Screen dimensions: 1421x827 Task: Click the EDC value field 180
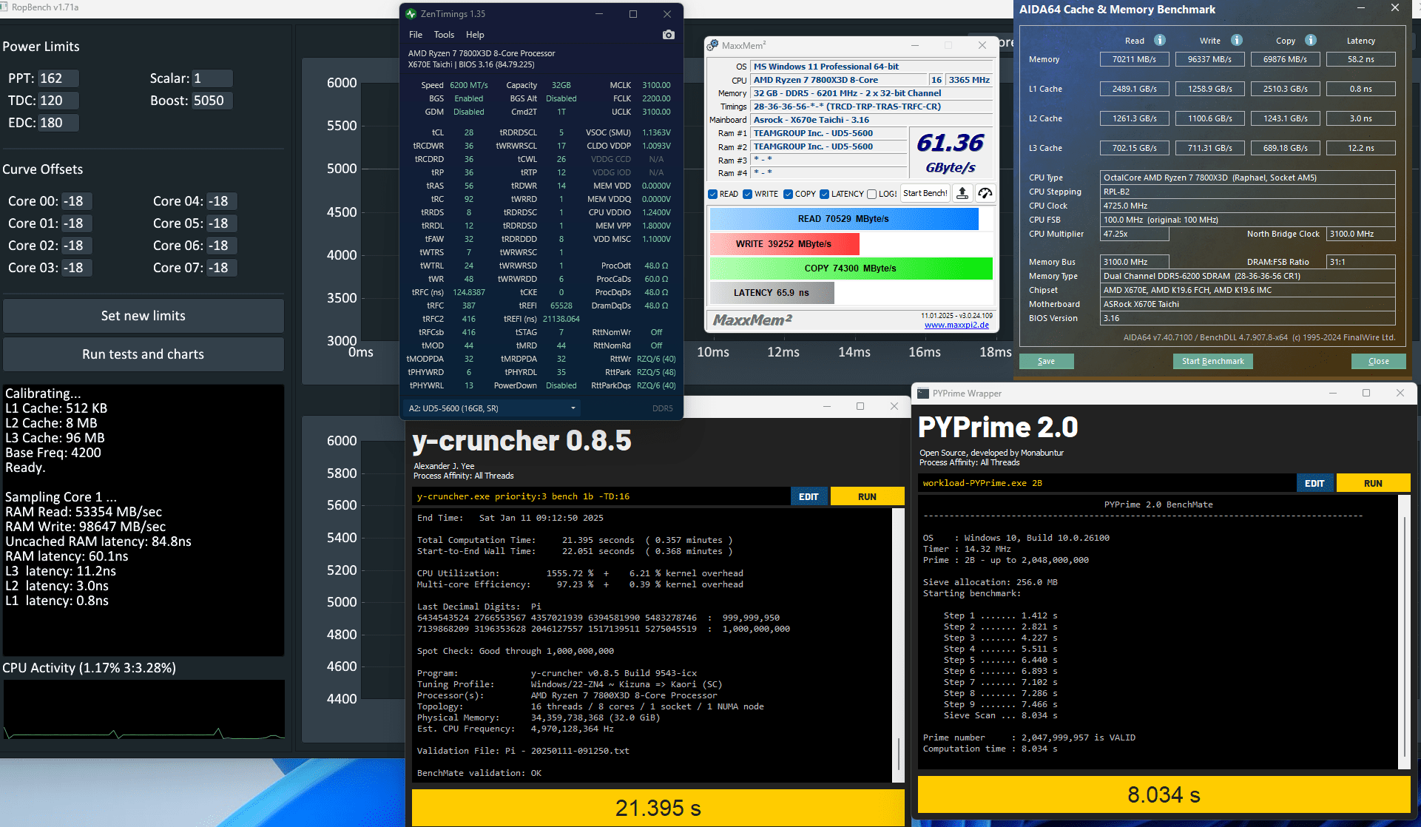[58, 123]
